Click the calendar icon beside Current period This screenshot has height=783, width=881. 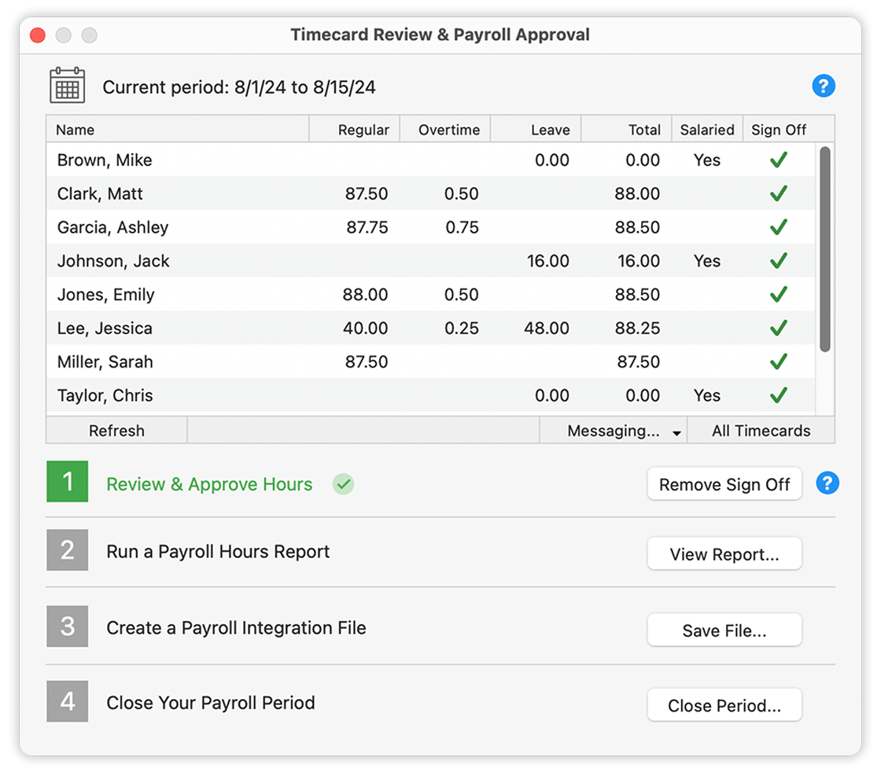pos(68,86)
